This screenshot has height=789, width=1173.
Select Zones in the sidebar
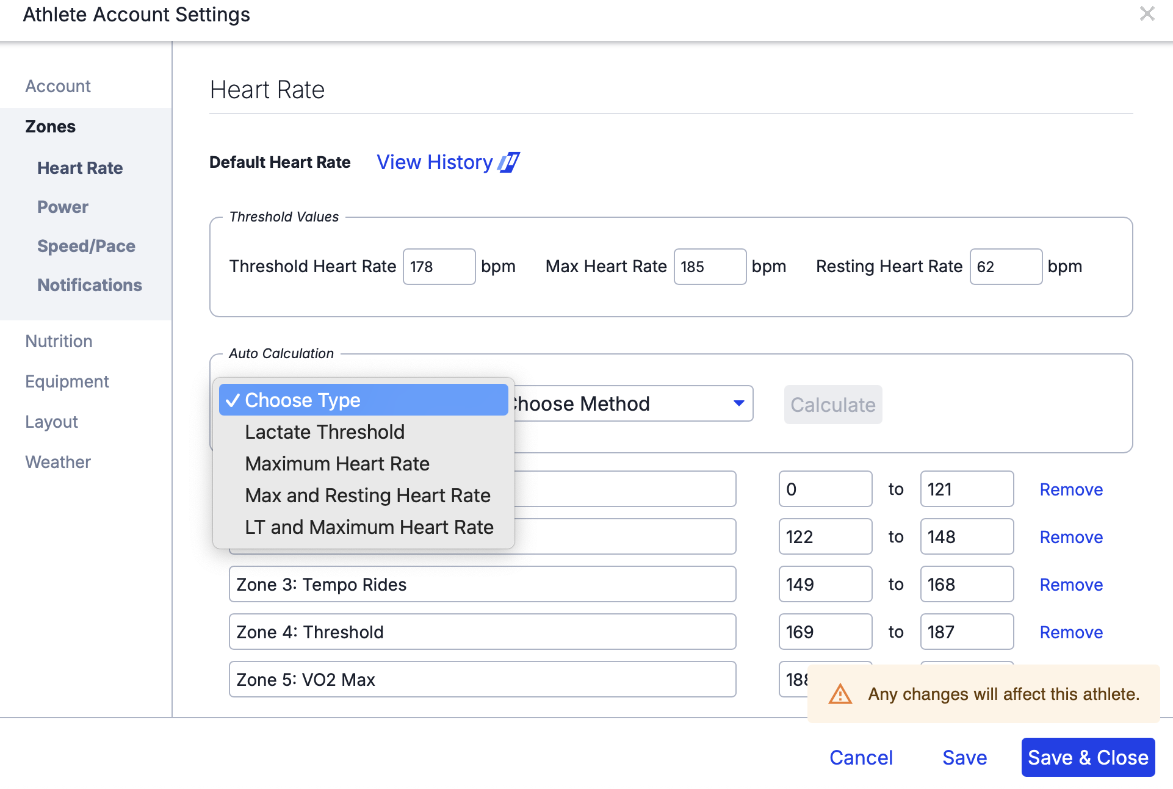coord(51,126)
